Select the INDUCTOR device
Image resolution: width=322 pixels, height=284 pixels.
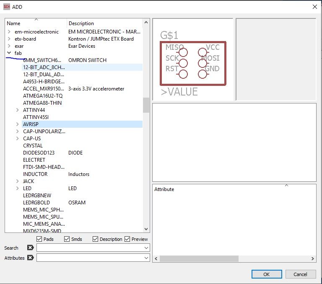pyautogui.click(x=35, y=174)
